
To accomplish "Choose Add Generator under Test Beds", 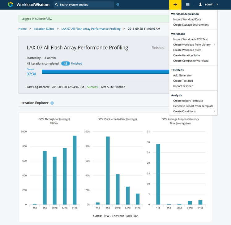I will click(182, 76).
